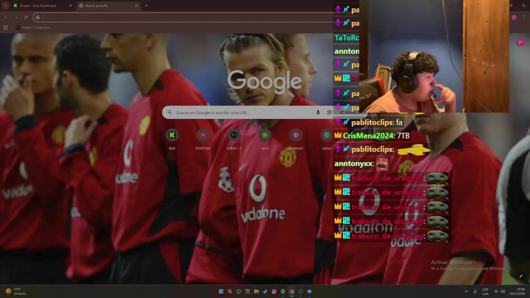Open the weather widget showing 23°C Soleado

[x=16, y=291]
